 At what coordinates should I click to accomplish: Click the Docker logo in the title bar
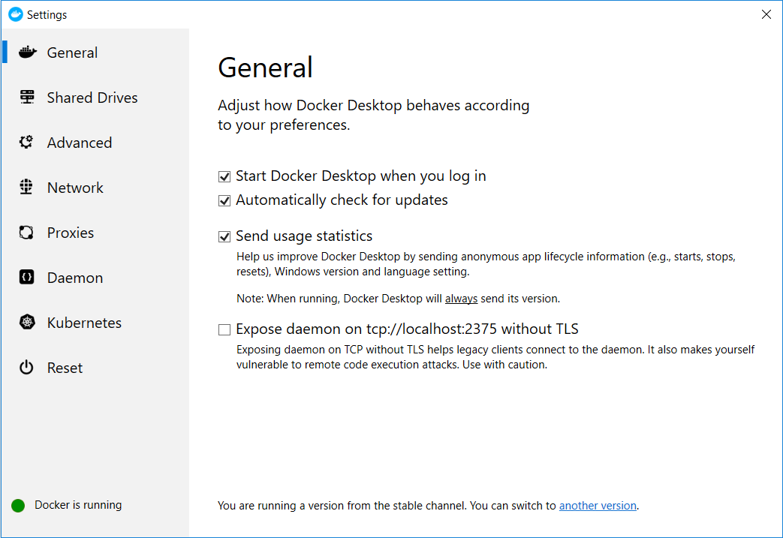15,14
